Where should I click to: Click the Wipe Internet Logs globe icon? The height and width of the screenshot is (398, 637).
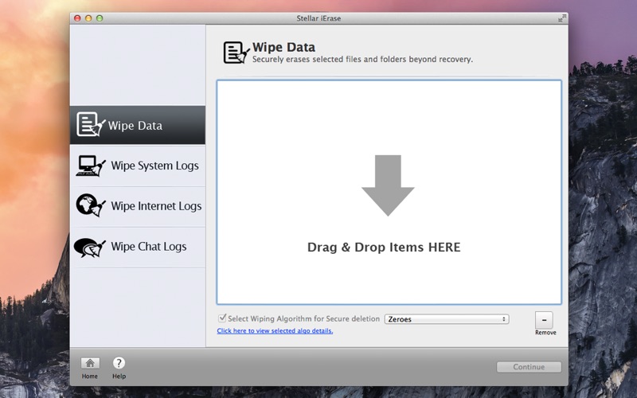click(x=91, y=205)
